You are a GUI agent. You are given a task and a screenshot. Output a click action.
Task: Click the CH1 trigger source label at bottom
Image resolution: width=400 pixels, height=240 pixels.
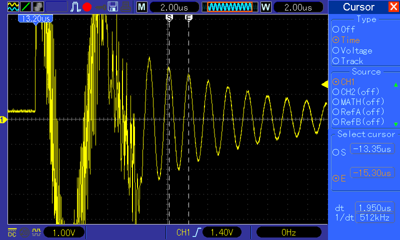183,232
